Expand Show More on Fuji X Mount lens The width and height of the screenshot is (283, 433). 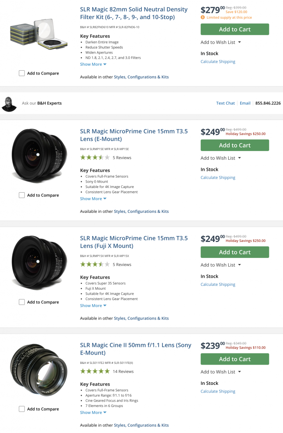(x=93, y=306)
